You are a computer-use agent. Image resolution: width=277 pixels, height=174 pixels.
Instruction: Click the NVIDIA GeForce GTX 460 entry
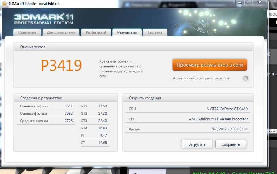point(227,109)
